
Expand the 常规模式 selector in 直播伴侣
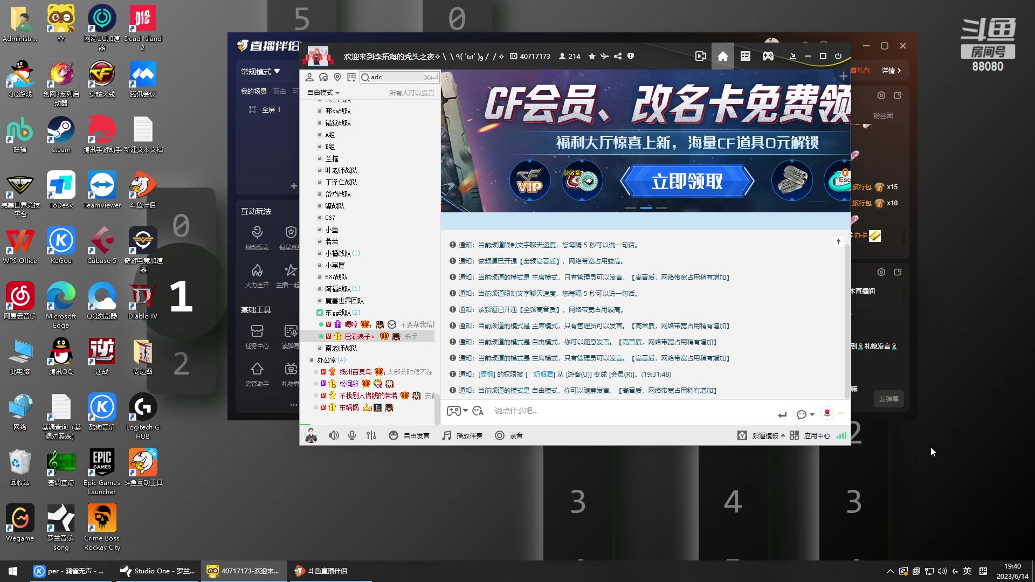[261, 71]
